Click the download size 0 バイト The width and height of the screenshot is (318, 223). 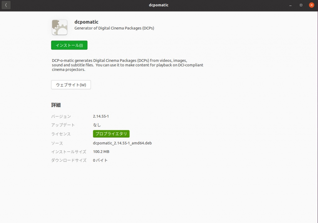tap(100, 160)
